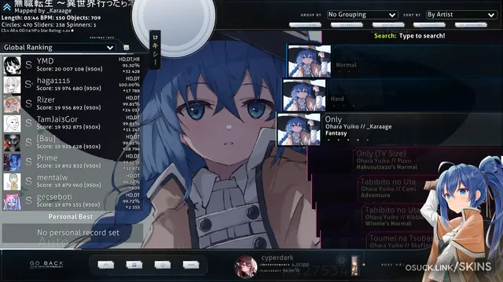Select the Recent tab
503x282 pixels.
[x=347, y=24]
